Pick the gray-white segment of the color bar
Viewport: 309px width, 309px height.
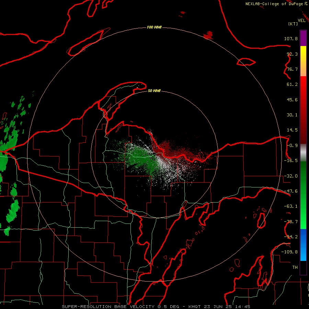click(303, 153)
